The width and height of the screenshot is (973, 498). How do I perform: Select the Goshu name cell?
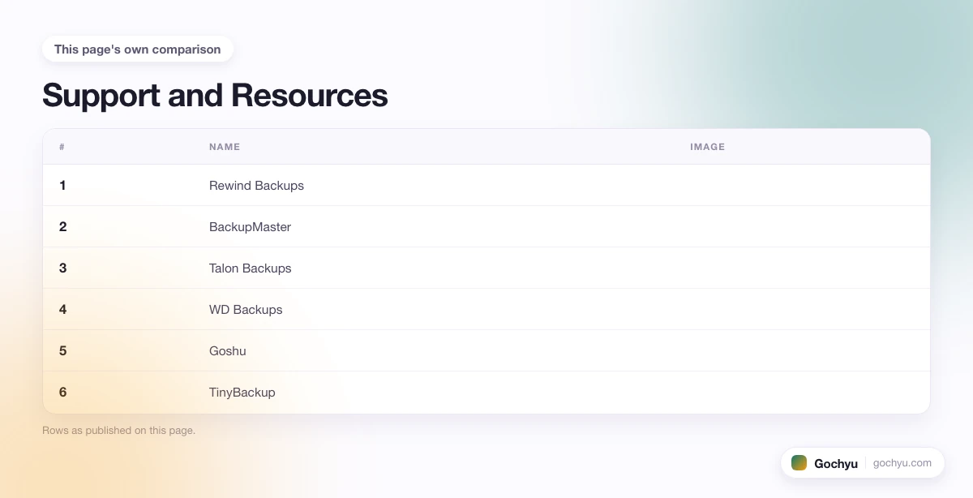click(228, 351)
